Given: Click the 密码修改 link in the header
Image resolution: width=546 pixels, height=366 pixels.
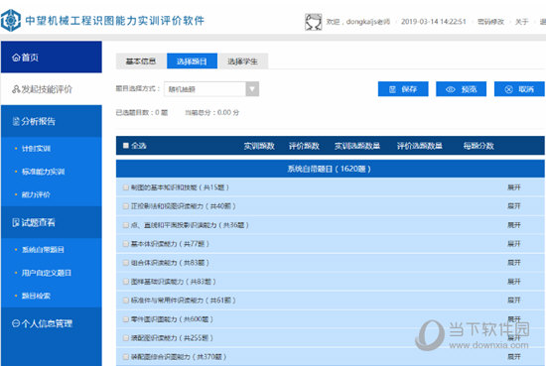Looking at the screenshot, I should pyautogui.click(x=490, y=22).
